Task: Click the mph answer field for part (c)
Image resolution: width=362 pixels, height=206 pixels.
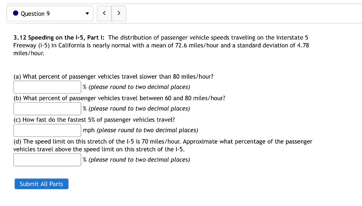Action: pos(47,130)
